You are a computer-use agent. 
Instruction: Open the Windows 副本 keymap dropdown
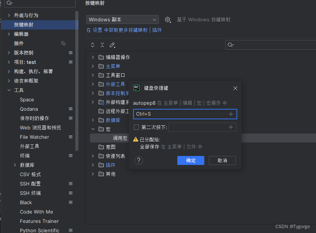(x=122, y=19)
